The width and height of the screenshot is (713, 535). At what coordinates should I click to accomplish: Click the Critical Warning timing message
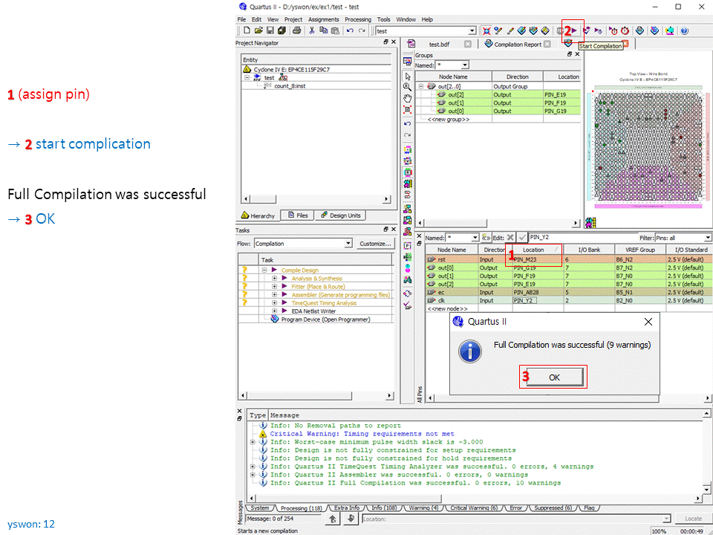click(362, 434)
